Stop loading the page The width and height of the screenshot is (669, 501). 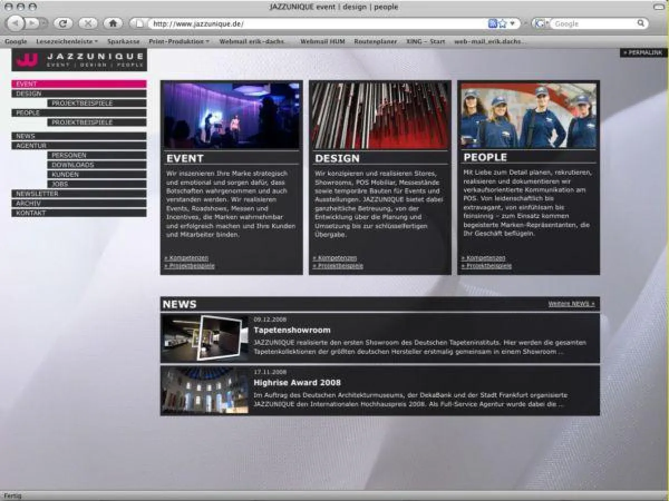pyautogui.click(x=89, y=23)
